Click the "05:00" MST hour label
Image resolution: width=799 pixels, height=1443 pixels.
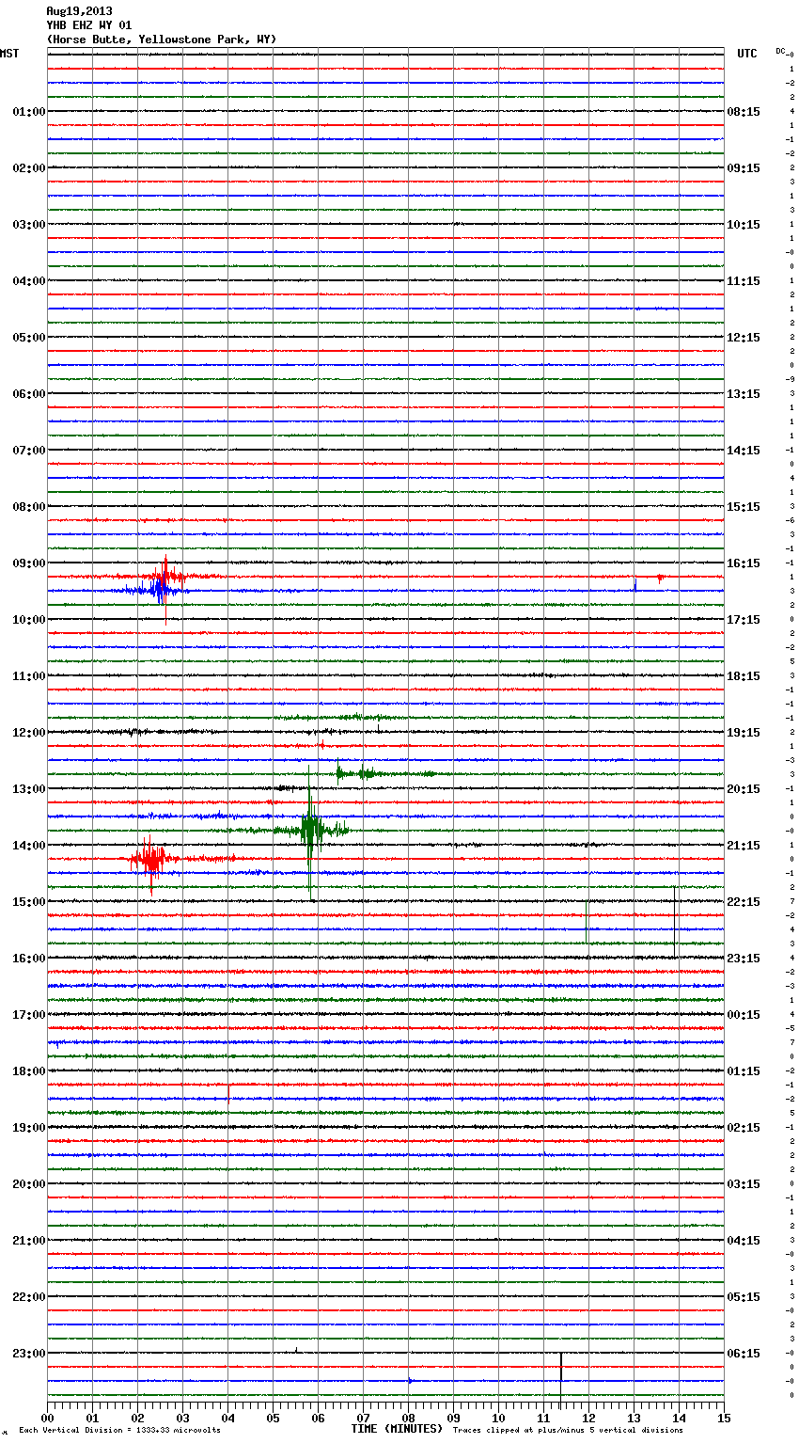coord(29,338)
